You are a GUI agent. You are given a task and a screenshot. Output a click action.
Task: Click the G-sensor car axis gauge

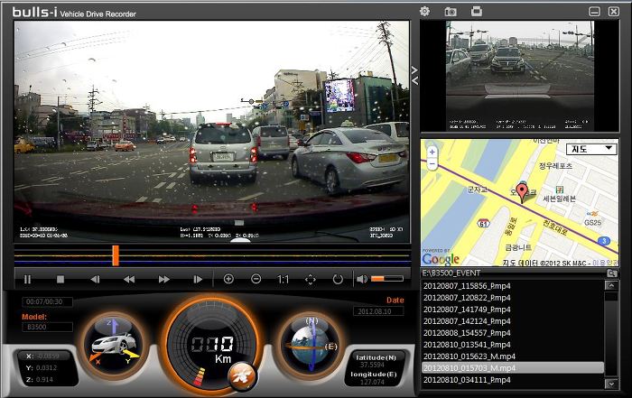(115, 346)
